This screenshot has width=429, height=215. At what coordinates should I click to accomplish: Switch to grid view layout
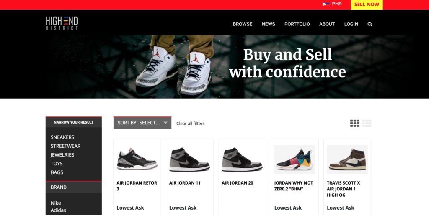(x=355, y=123)
